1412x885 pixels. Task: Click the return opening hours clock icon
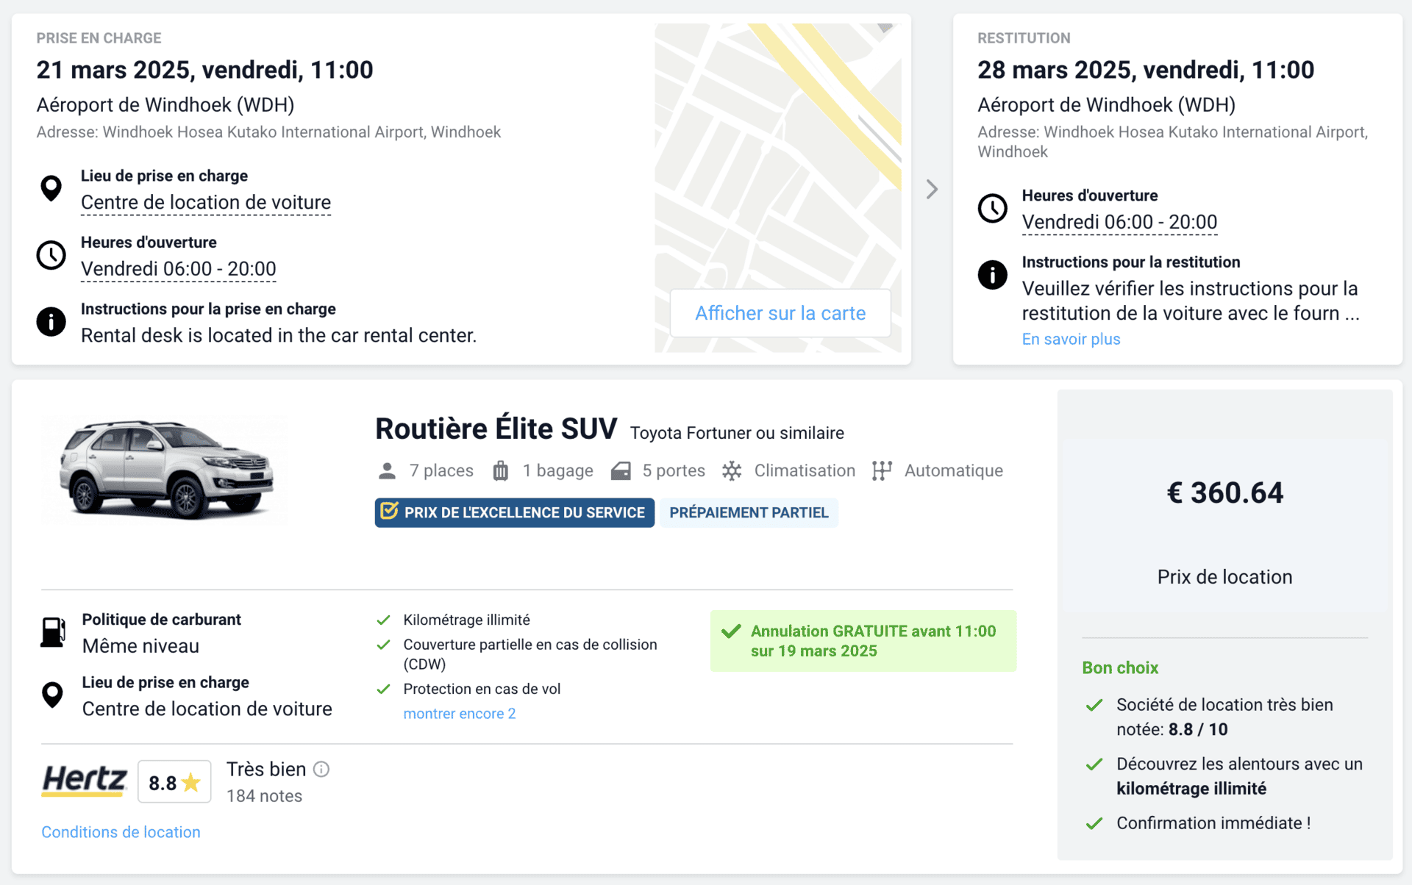tap(992, 208)
